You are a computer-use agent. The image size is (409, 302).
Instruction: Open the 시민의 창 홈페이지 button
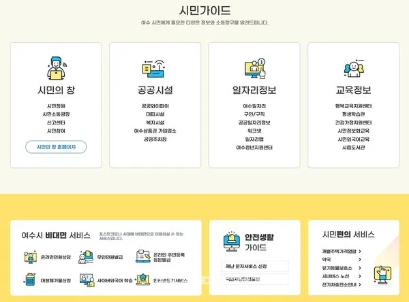(x=56, y=147)
